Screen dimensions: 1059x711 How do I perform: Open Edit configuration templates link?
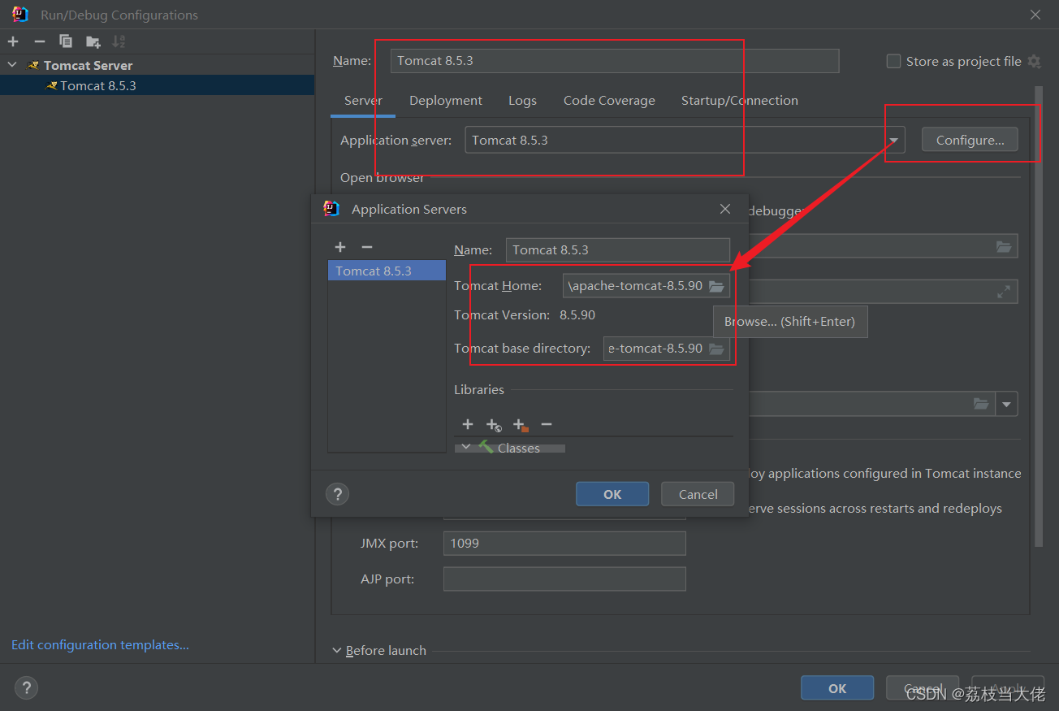tap(100, 645)
